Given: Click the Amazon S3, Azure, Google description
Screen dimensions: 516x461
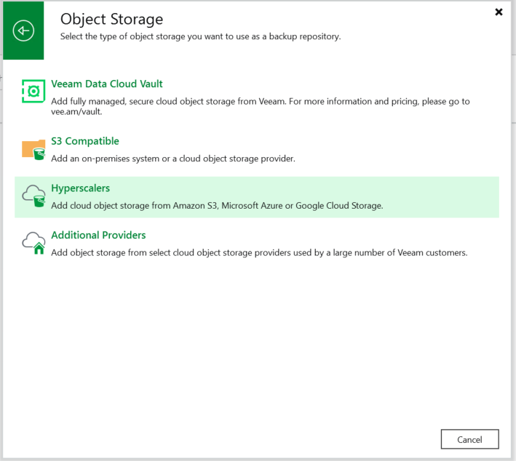Looking at the screenshot, I should [x=217, y=206].
